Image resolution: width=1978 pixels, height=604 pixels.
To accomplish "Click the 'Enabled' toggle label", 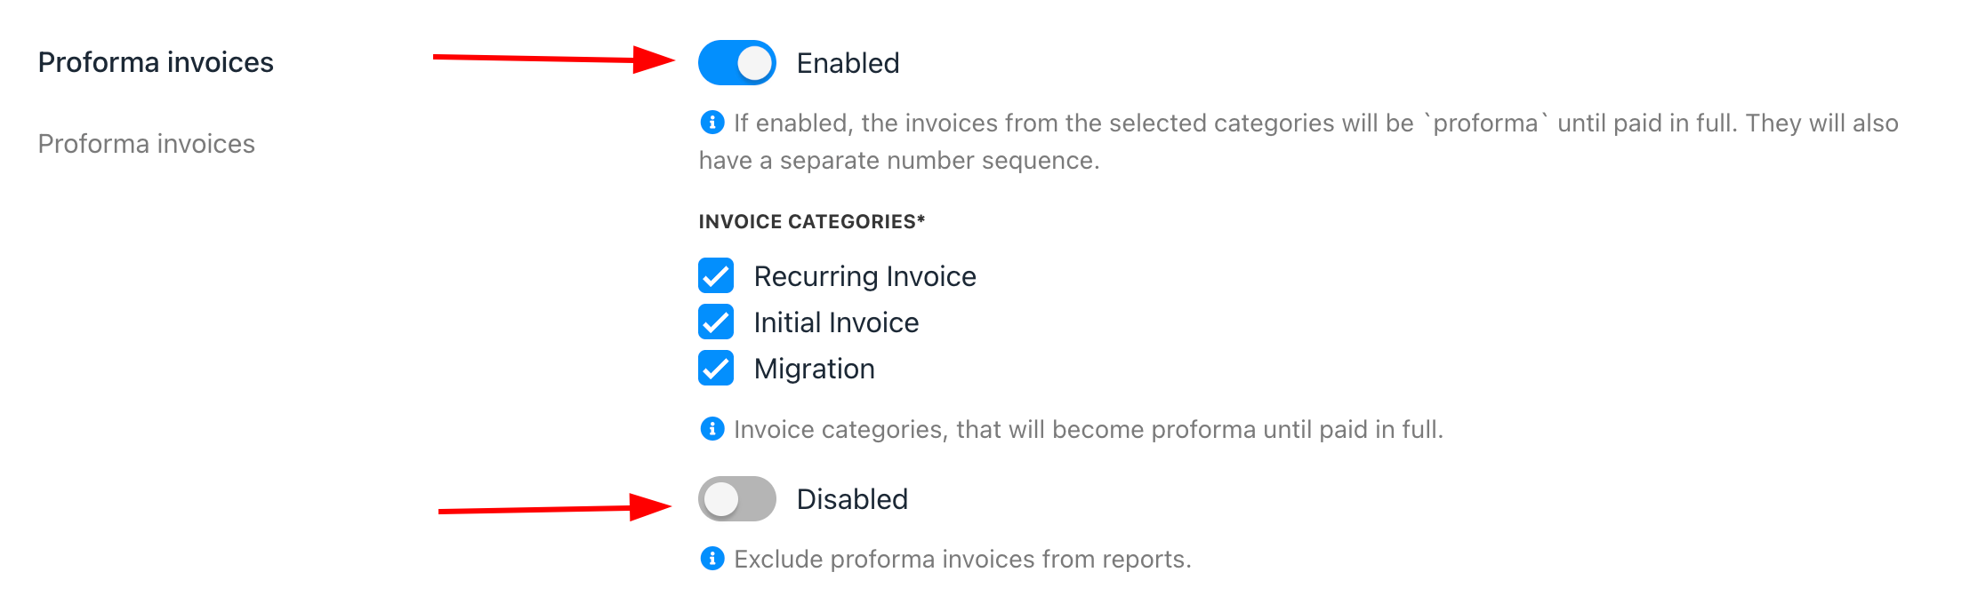I will tap(848, 63).
